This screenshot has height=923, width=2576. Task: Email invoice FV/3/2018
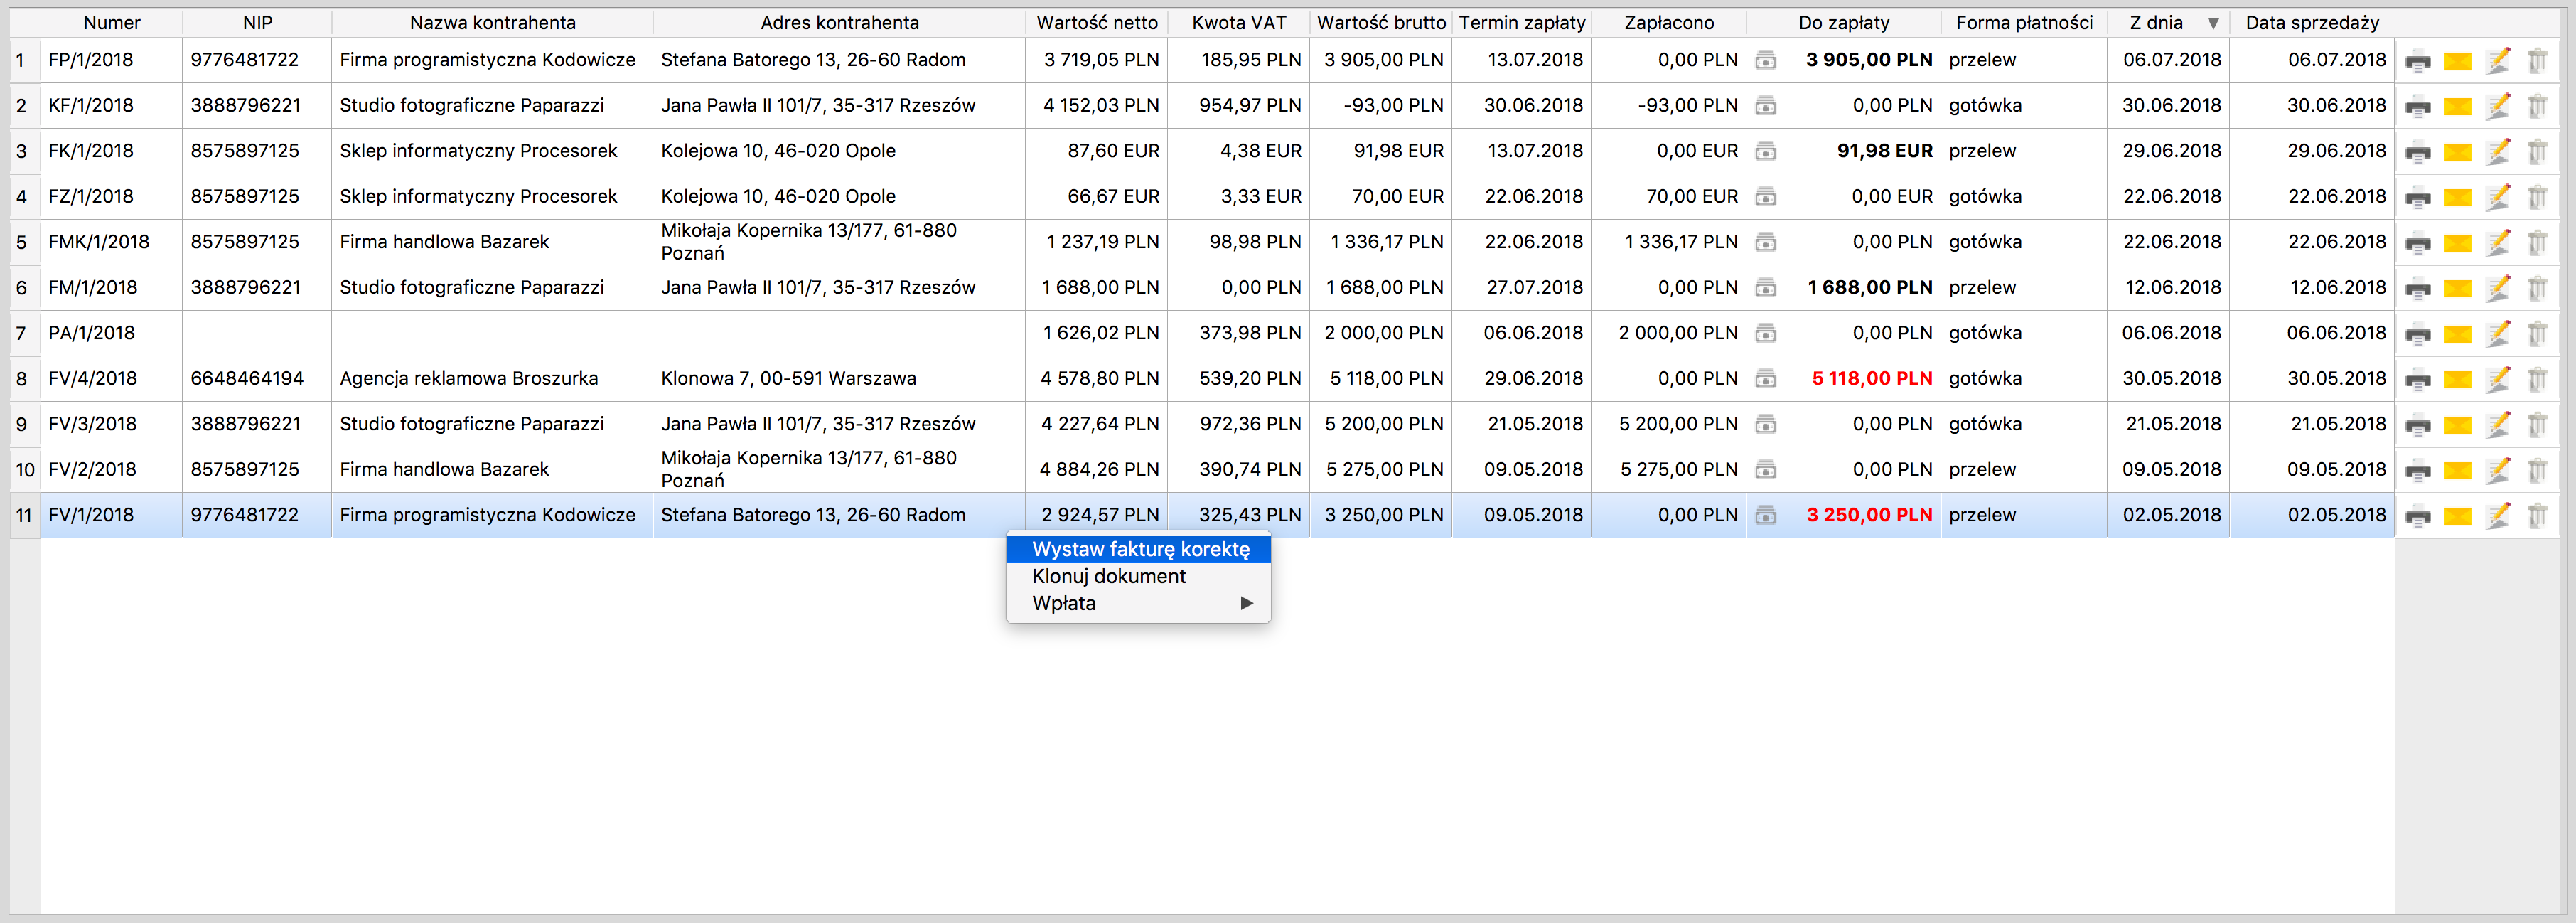[2457, 425]
